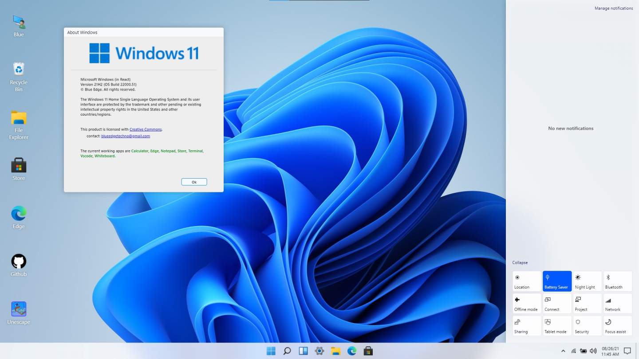Enable Focus assist in quick settings

pyautogui.click(x=618, y=325)
